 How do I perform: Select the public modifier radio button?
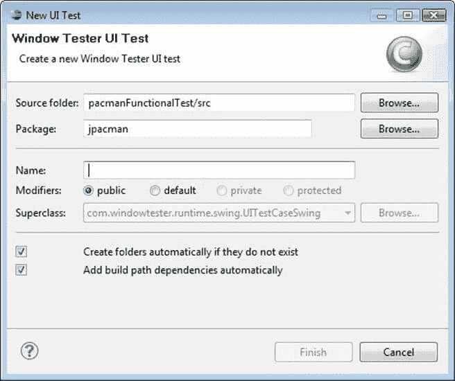pos(88,190)
